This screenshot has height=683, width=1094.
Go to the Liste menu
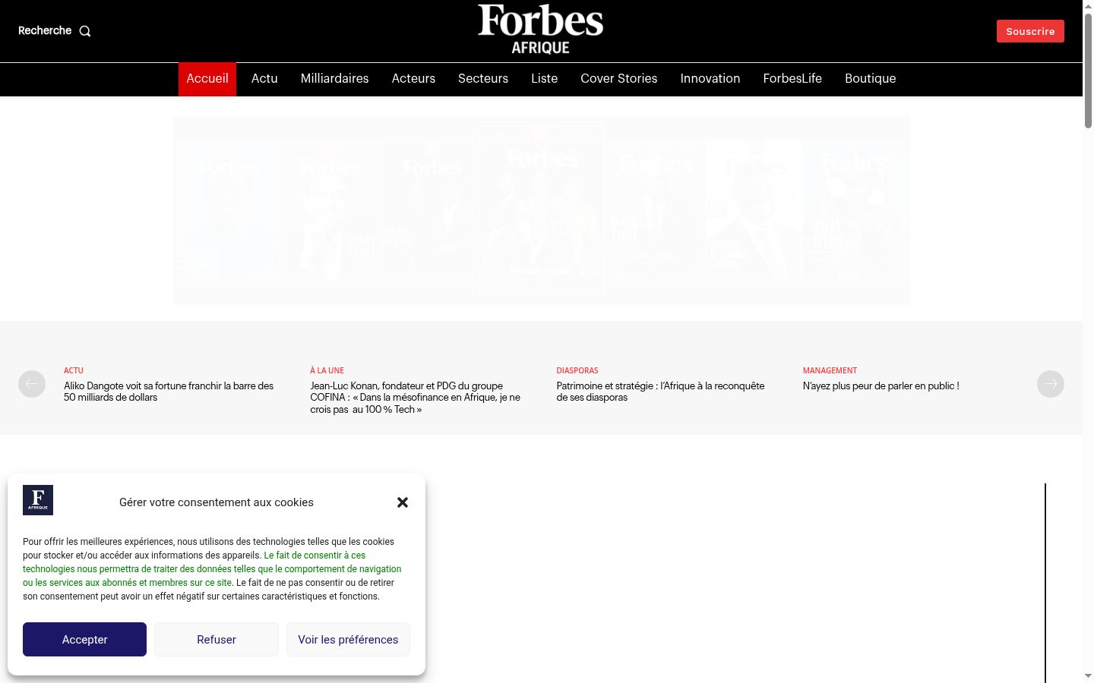pyautogui.click(x=545, y=79)
